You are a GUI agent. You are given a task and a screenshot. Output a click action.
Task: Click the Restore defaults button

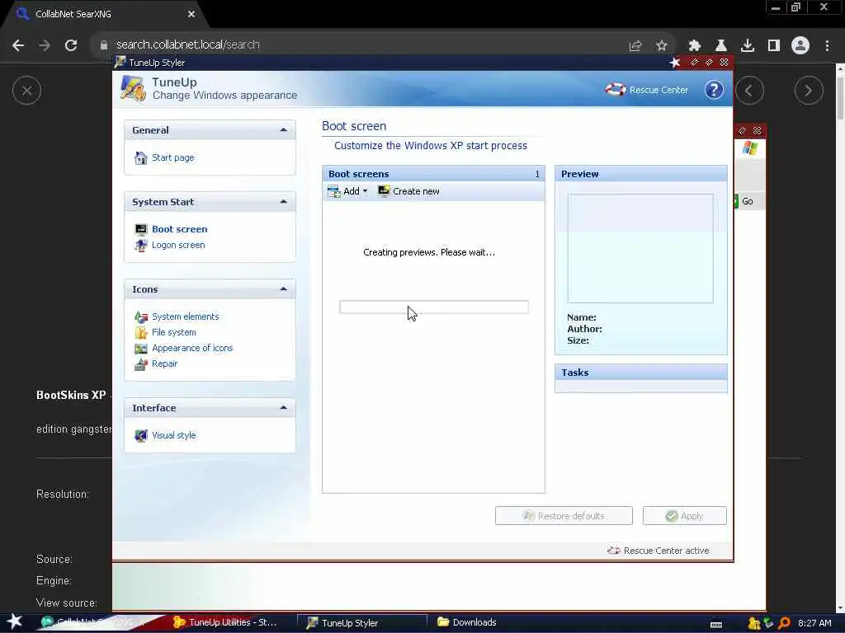pos(564,516)
